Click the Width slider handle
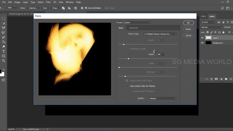233x131 pixels. click(x=129, y=59)
